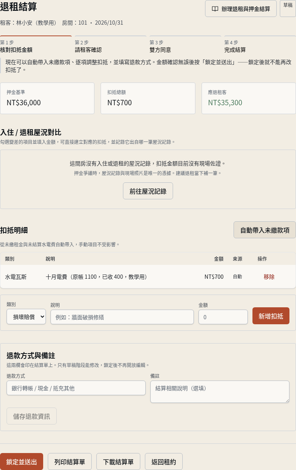Image resolution: width=296 pixels, height=470 pixels.
Task: Click 新增扣抵 button
Action: (x=271, y=316)
